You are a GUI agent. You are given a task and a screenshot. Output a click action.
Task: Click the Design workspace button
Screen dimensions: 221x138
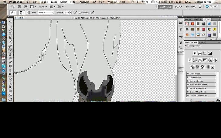(178, 6)
